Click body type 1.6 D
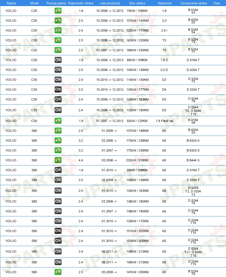 [x=164, y=60]
